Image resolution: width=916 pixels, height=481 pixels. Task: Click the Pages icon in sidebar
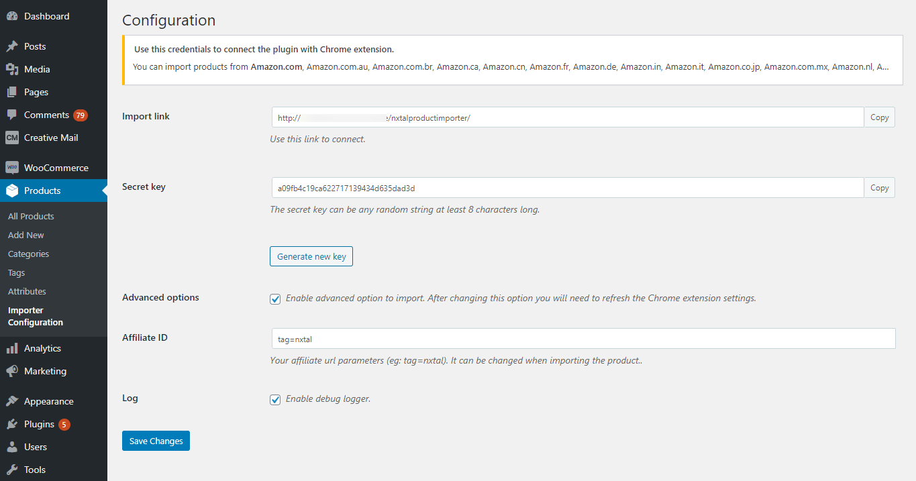[x=12, y=92]
